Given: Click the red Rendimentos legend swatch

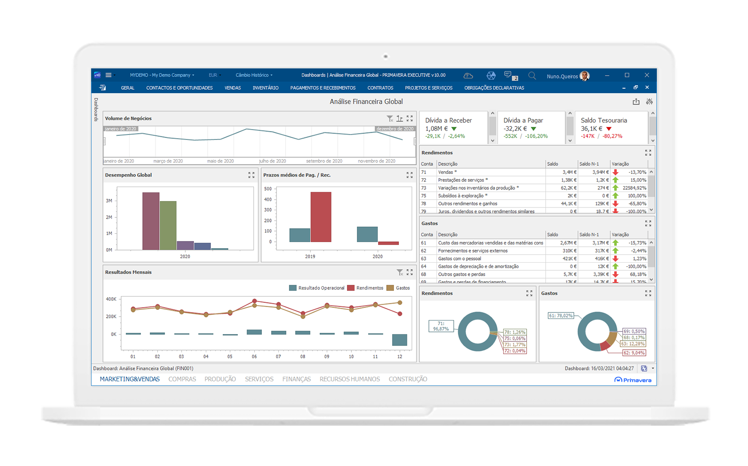Looking at the screenshot, I should point(351,288).
